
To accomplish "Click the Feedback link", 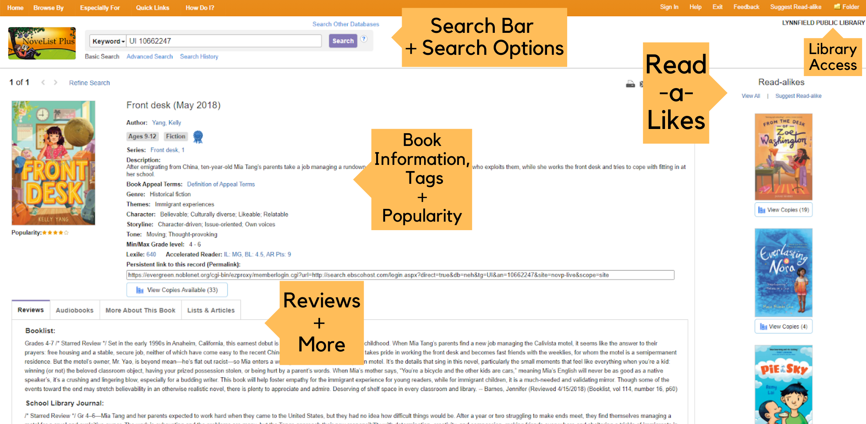I will [747, 7].
